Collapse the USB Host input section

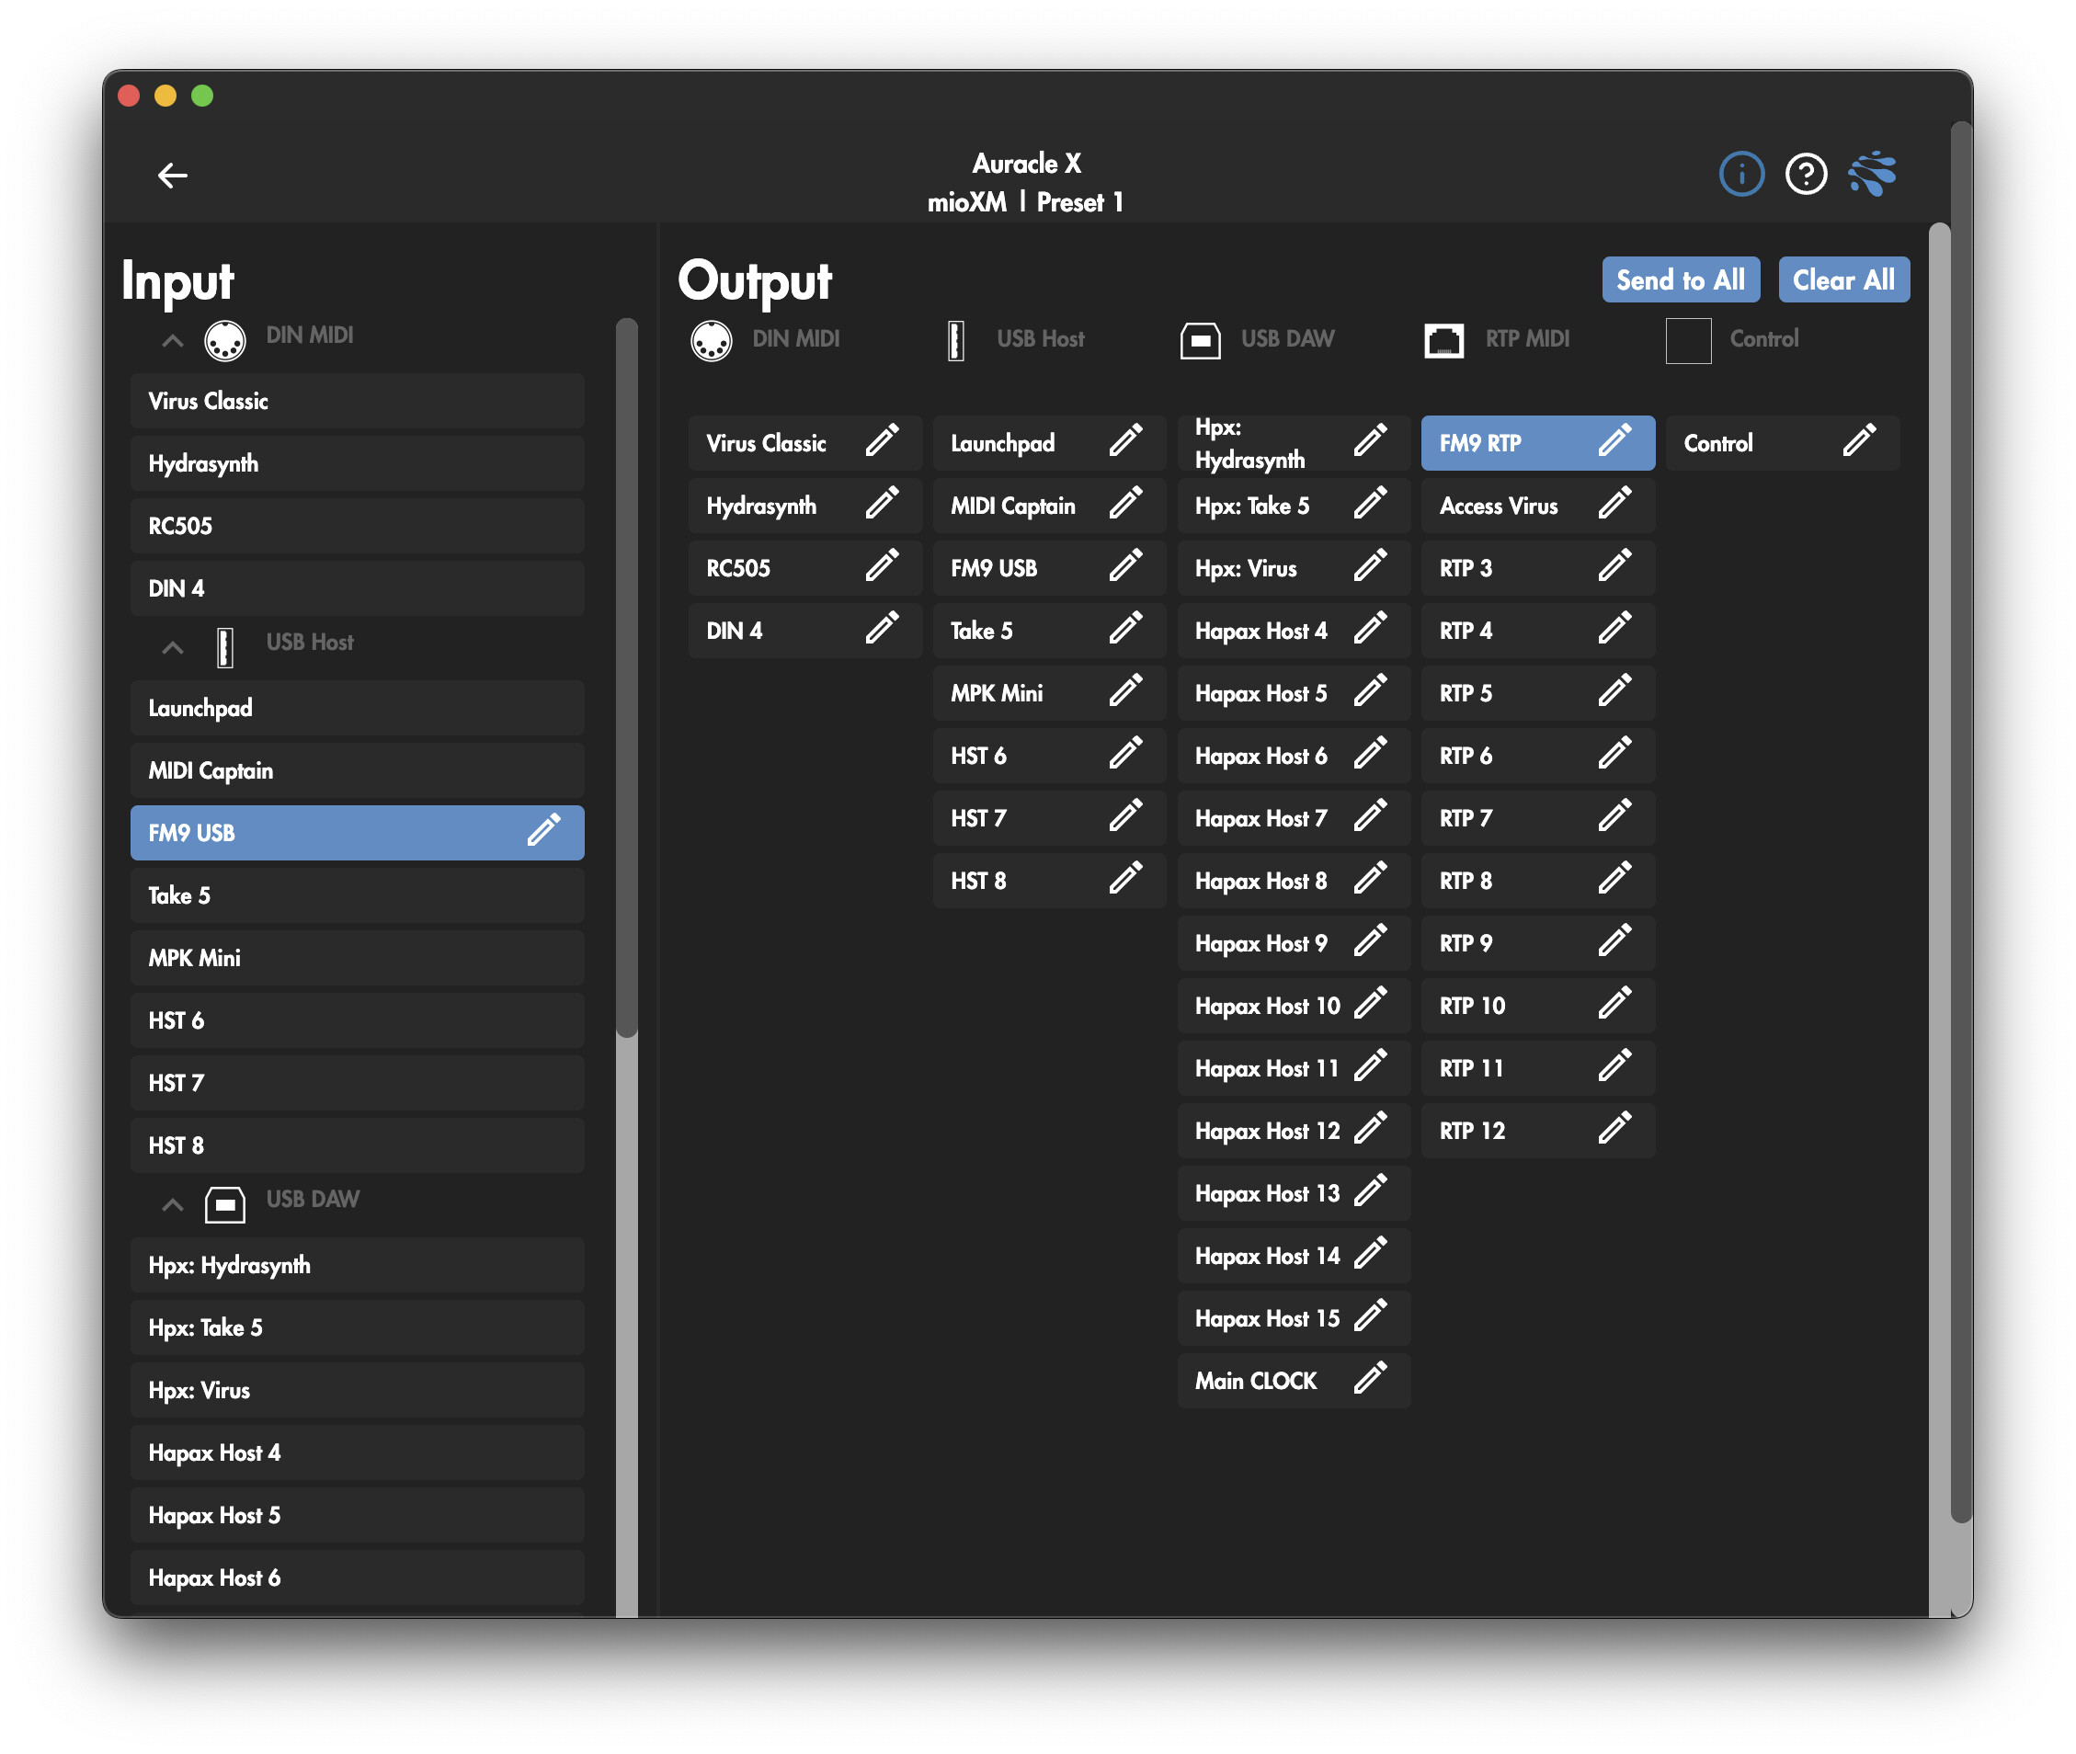coord(172,647)
